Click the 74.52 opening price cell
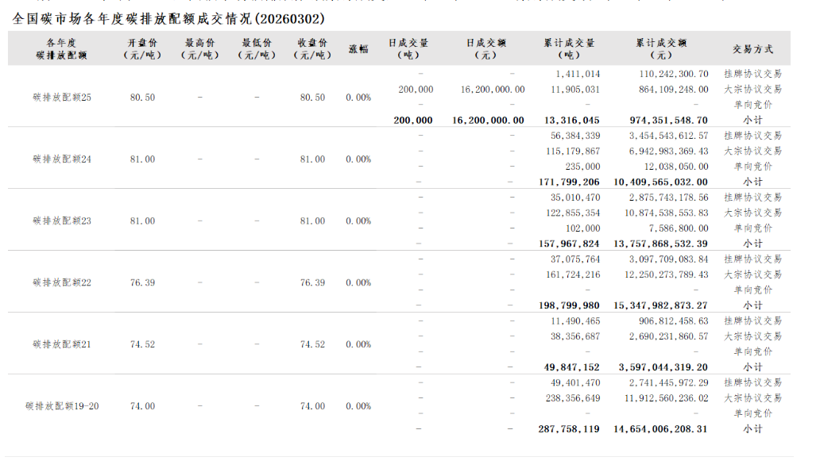 [x=142, y=344]
